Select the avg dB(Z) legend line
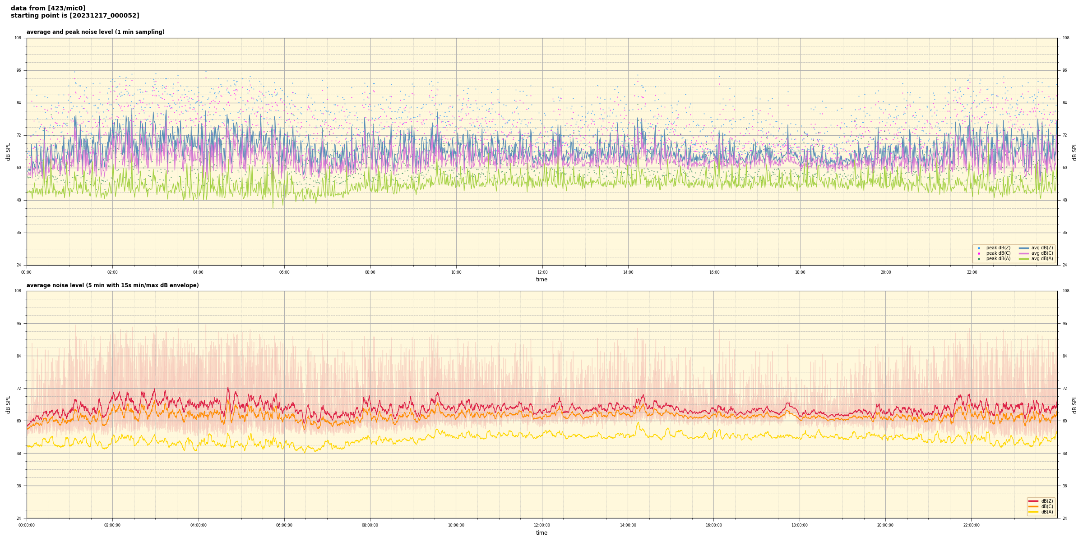This screenshot has height=541, width=1083. point(1023,248)
